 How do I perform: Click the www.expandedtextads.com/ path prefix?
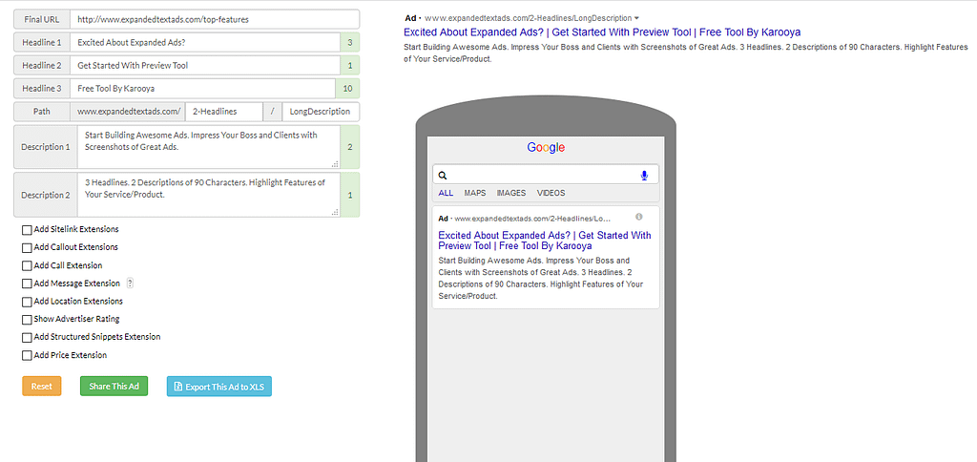pos(127,113)
